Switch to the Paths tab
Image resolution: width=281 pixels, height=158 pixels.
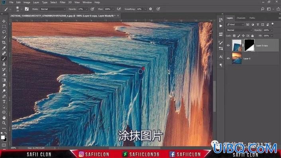pos(252,18)
